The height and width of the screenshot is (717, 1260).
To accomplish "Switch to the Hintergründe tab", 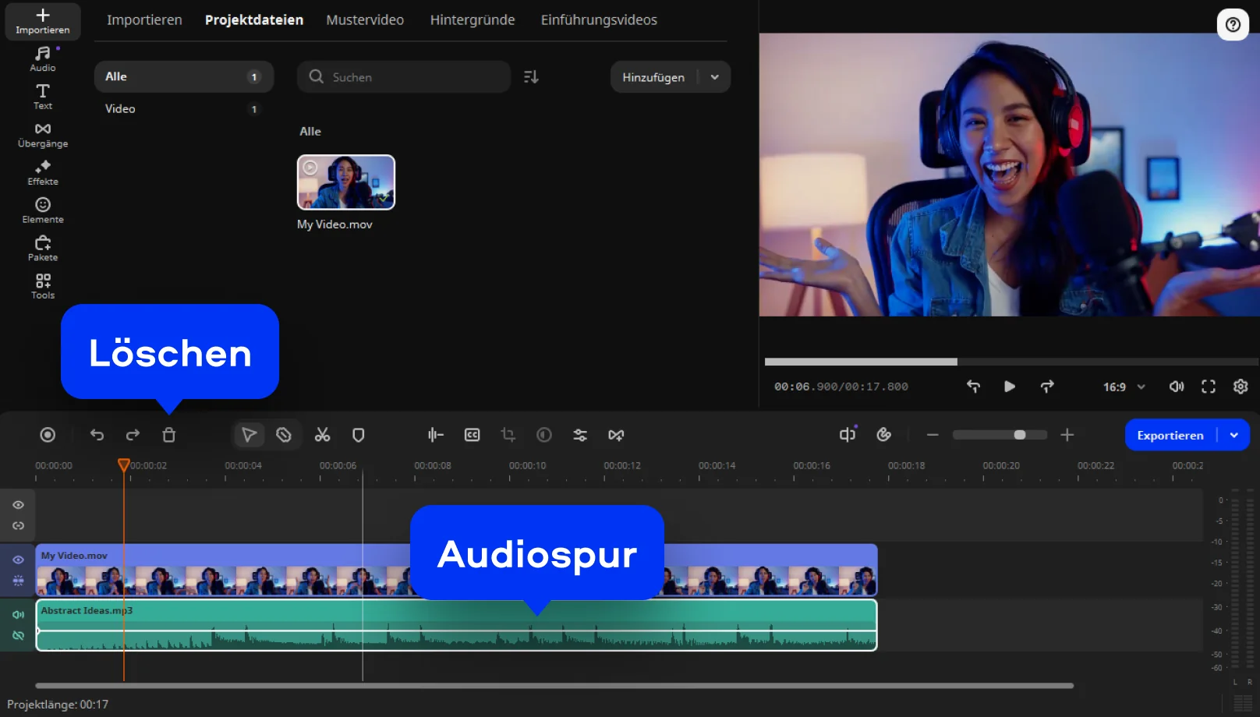I will (472, 20).
